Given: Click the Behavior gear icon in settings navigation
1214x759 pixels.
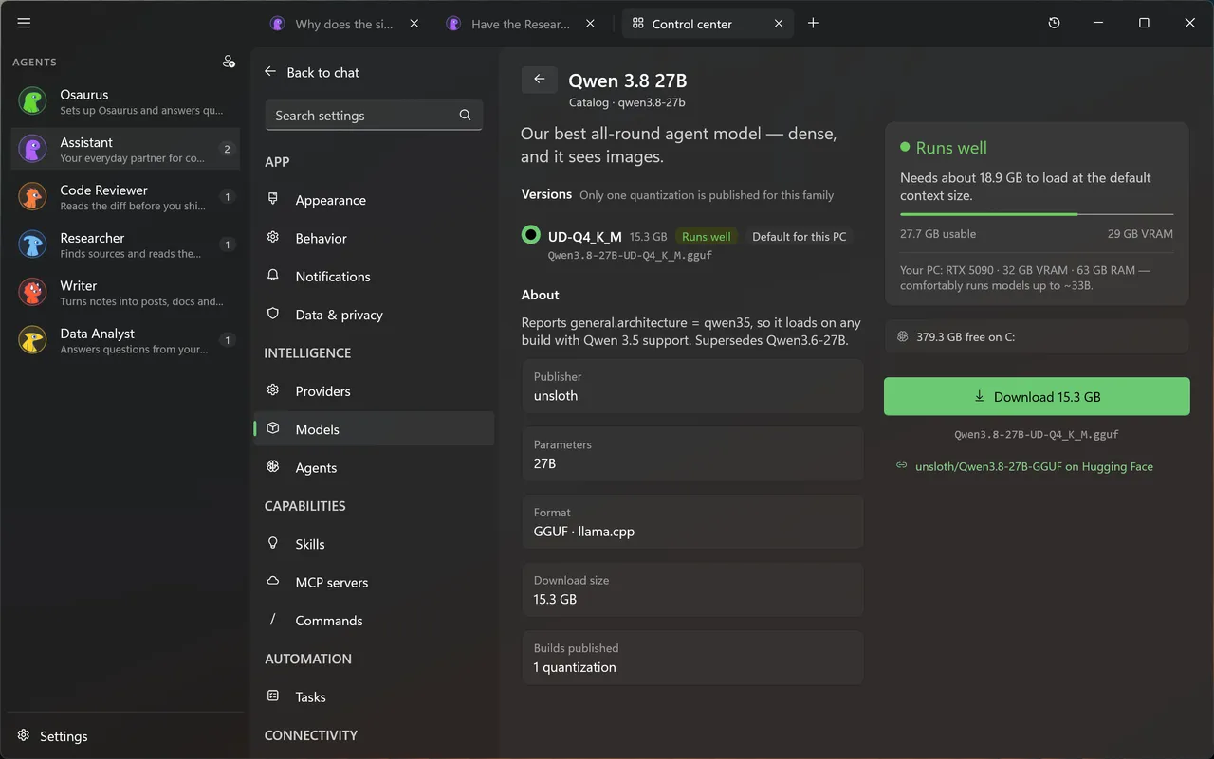Looking at the screenshot, I should 273,237.
